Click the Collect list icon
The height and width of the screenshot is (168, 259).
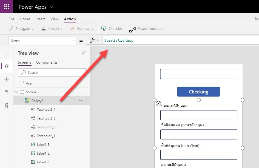tap(43, 29)
